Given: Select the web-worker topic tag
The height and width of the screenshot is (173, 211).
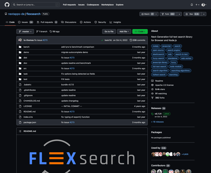Looking at the screenshot, I should click(x=186, y=58).
